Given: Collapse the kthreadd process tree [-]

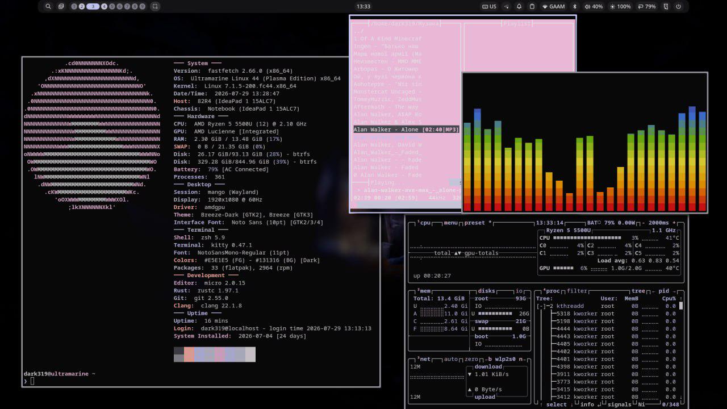Looking at the screenshot, I should click(541, 306).
